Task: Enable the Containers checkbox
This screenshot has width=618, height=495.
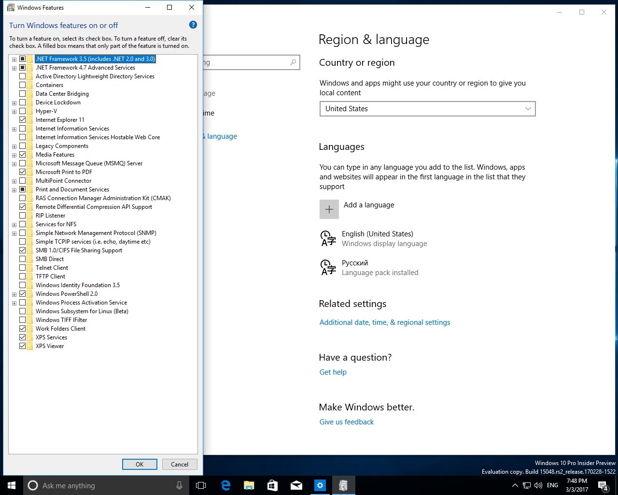Action: [x=22, y=85]
